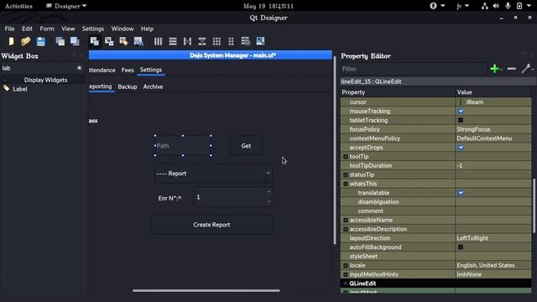Toggle the autoFillBackground checkbox
The image size is (537, 302).
click(x=461, y=247)
